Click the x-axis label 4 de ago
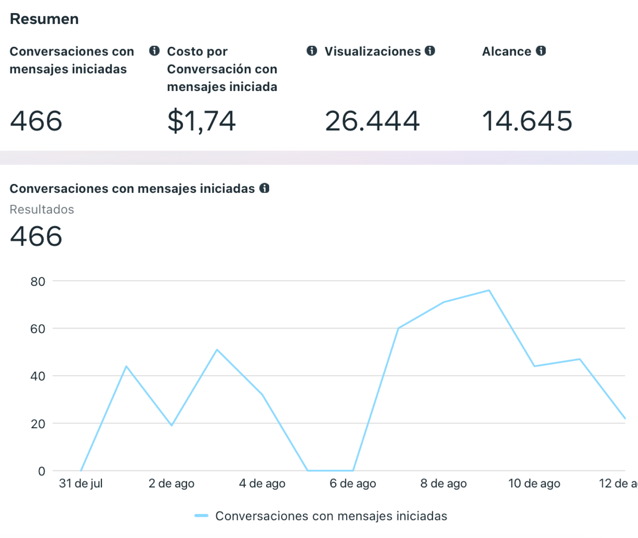Viewport: 638px width, 538px height. [262, 483]
